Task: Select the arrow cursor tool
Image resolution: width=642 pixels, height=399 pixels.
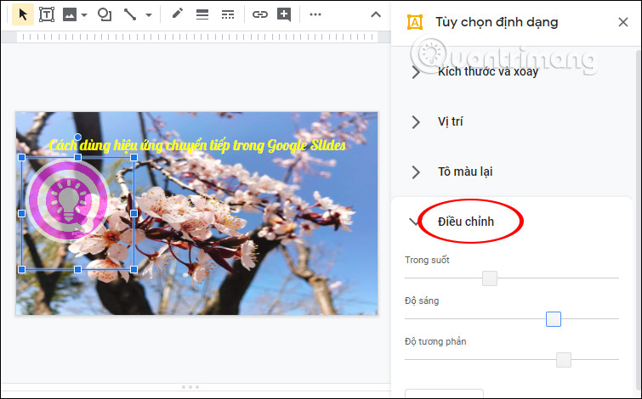Action: (x=22, y=14)
